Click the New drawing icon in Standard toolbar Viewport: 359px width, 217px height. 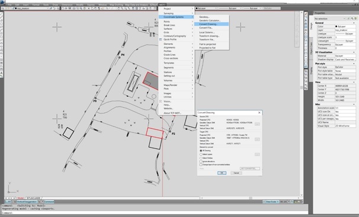(63, 8)
